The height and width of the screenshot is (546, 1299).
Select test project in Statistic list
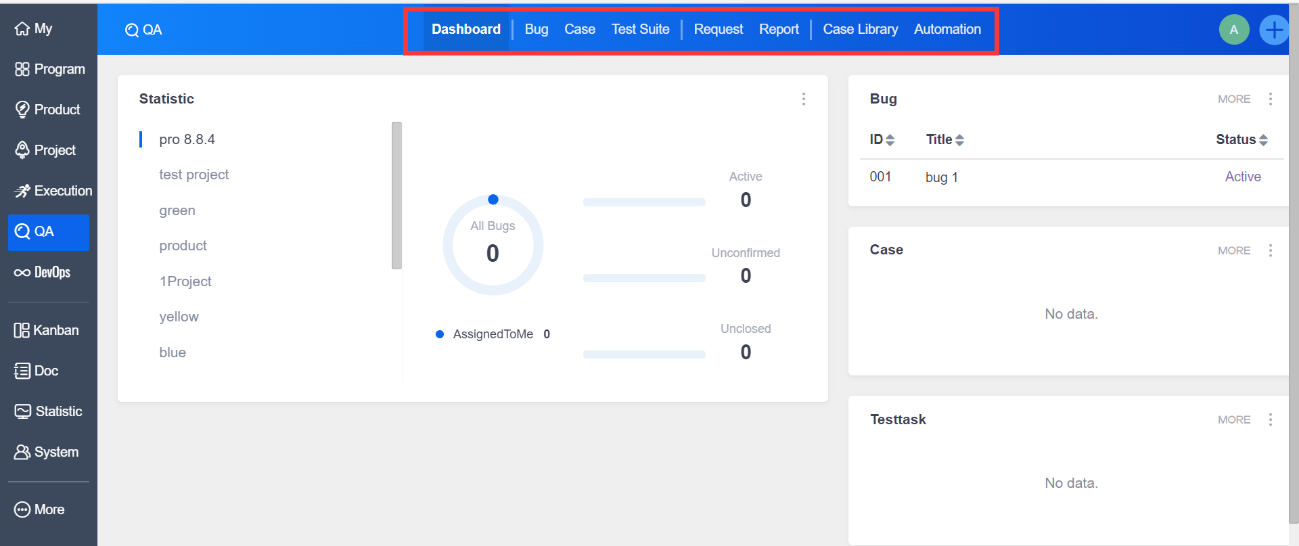coord(193,175)
